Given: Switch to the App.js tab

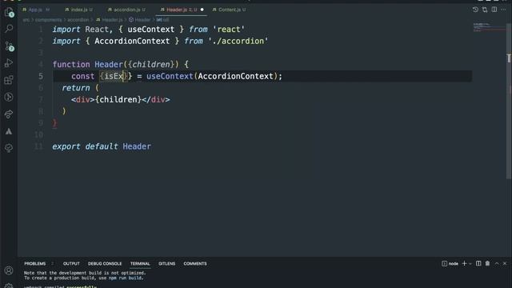Looking at the screenshot, I should click(35, 10).
